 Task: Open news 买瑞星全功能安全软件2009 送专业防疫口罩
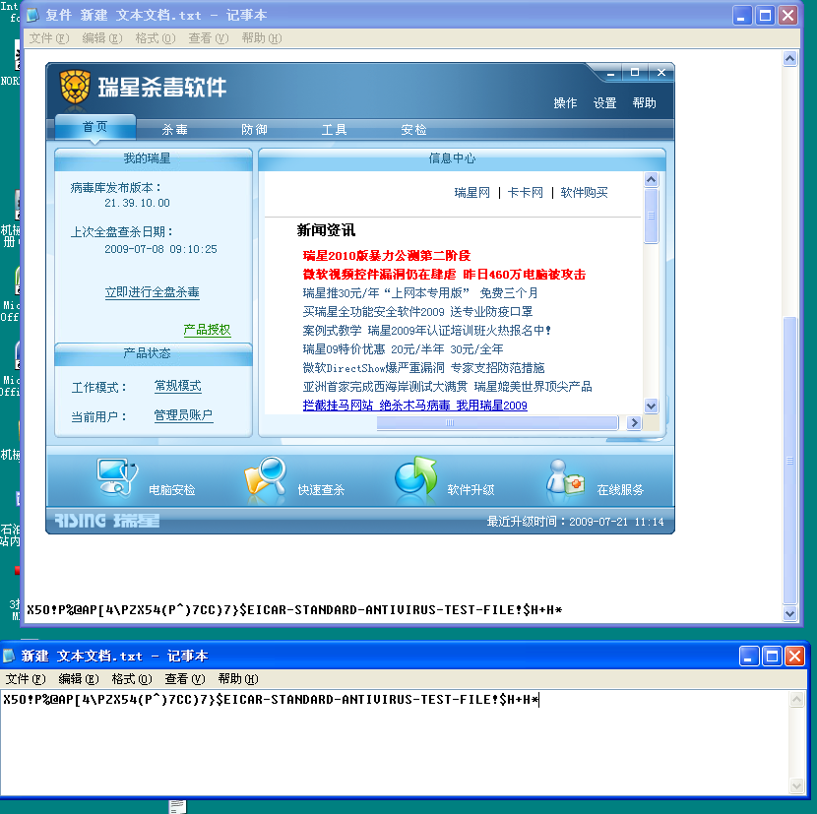tap(417, 312)
